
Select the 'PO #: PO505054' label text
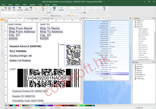pyautogui.click(x=18, y=51)
